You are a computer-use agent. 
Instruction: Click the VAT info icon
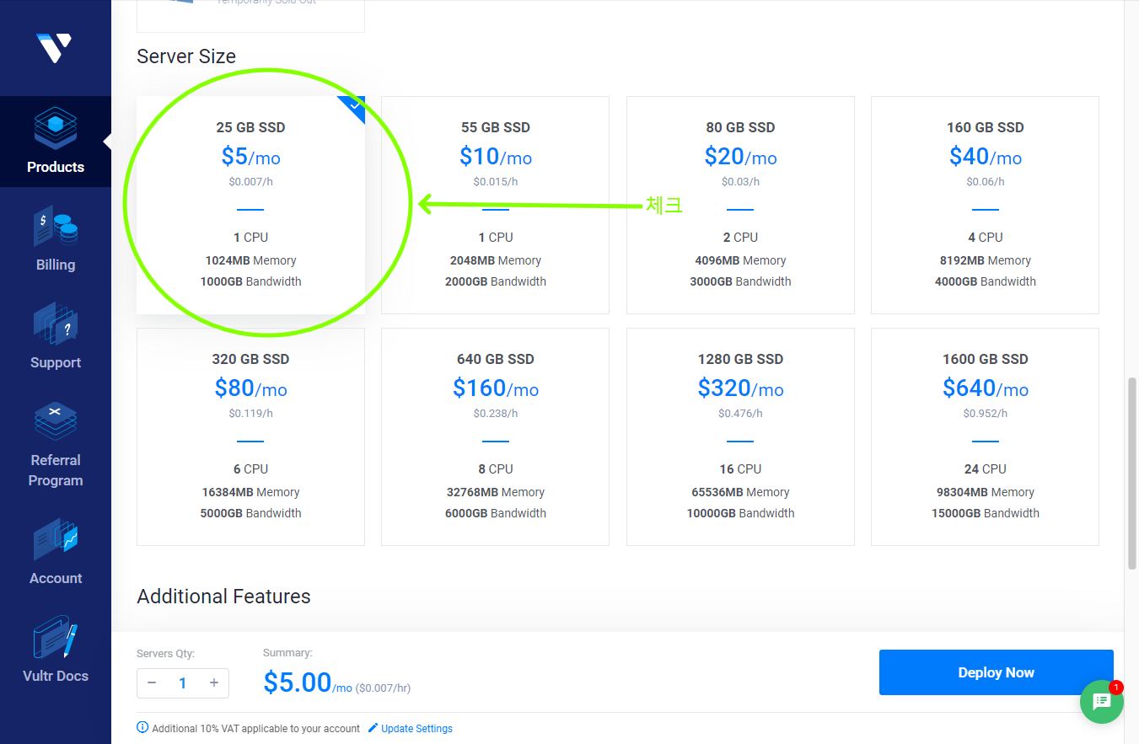pyautogui.click(x=142, y=728)
